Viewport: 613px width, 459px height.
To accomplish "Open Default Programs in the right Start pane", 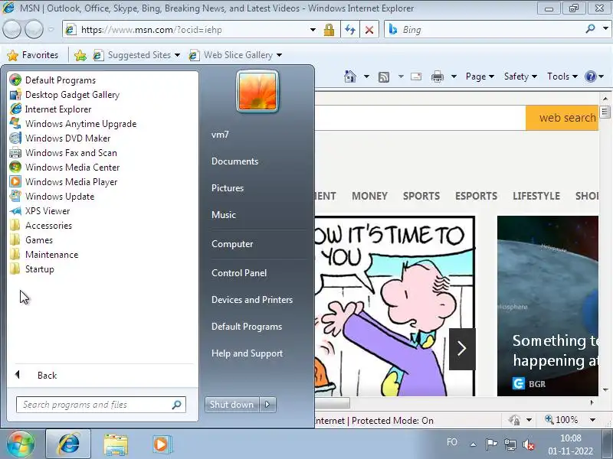I will 247,327.
